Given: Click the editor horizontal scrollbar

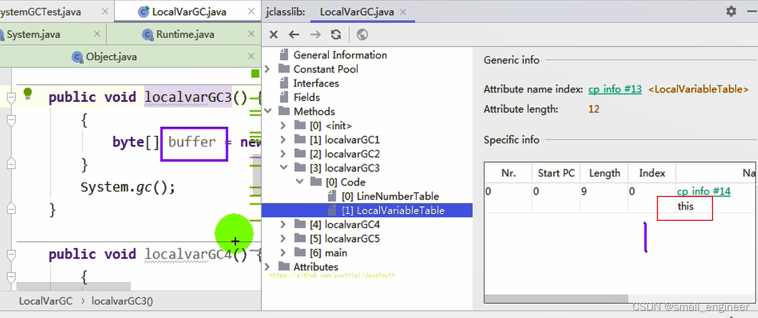Looking at the screenshot, I should [x=73, y=286].
